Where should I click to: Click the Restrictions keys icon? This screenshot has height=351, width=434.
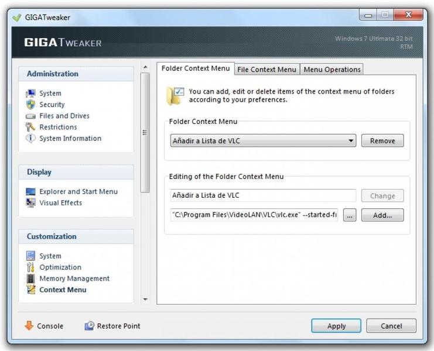coord(30,127)
